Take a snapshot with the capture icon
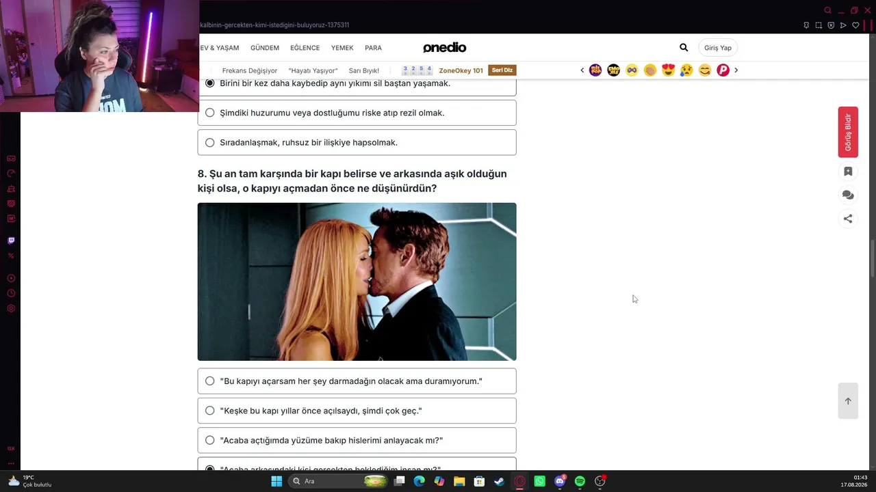This screenshot has height=492, width=876. (x=819, y=25)
